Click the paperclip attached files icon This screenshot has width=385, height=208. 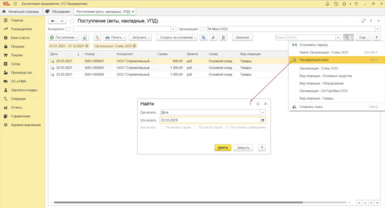213,38
